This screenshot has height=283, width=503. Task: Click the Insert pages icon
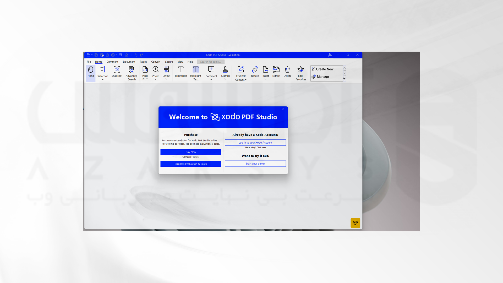click(x=265, y=69)
